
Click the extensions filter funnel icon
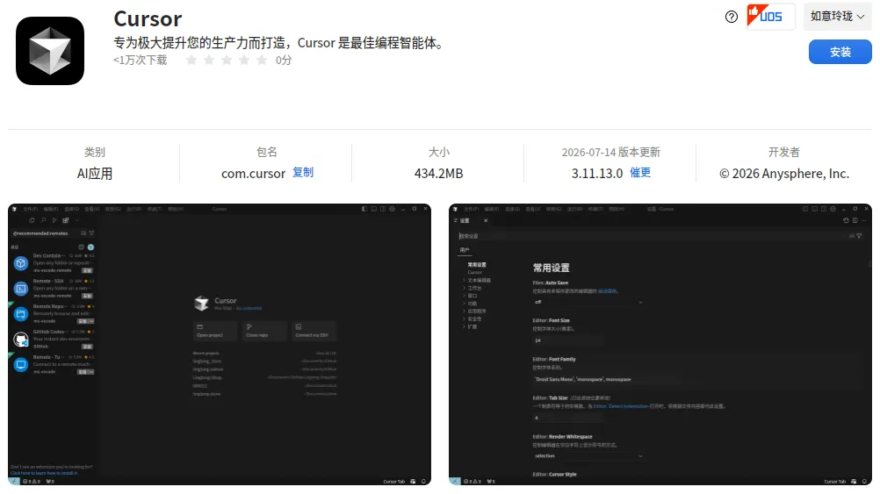[91, 233]
